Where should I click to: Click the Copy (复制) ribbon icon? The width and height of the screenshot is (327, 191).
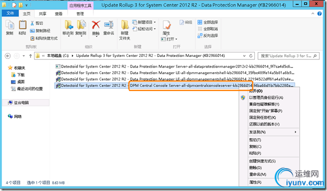pyautogui.click(x=10, y=27)
